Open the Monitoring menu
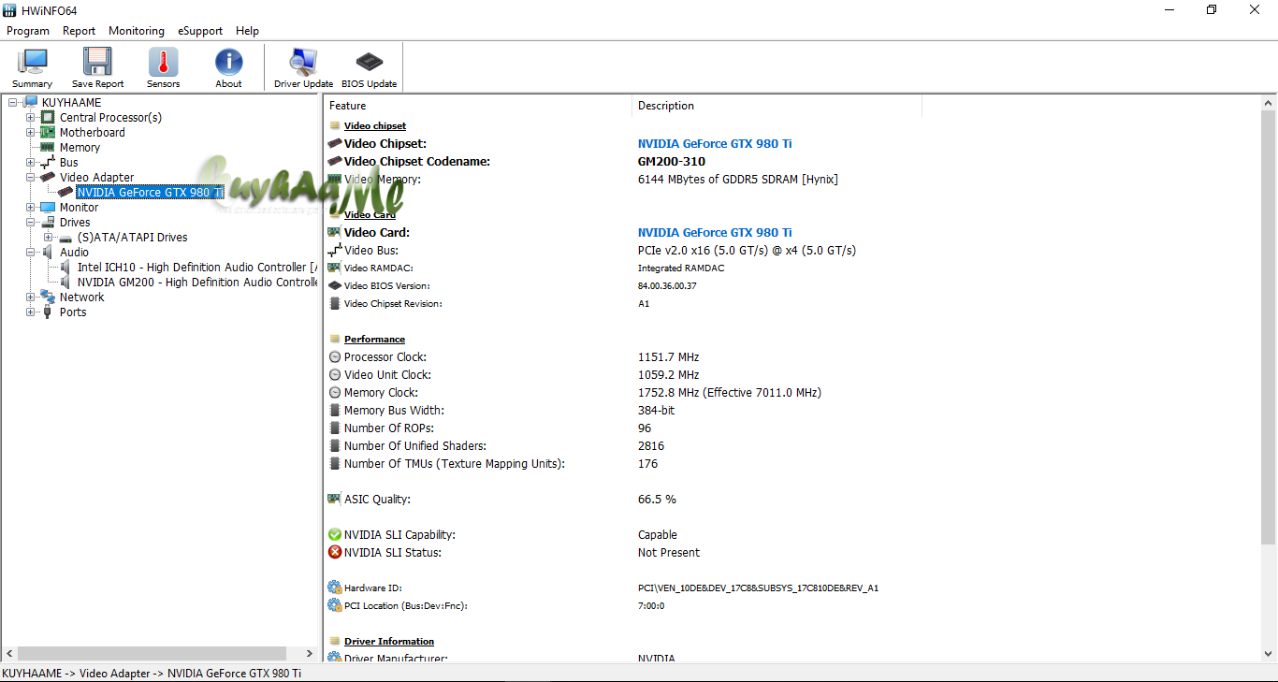Image resolution: width=1278 pixels, height=682 pixels. (137, 30)
